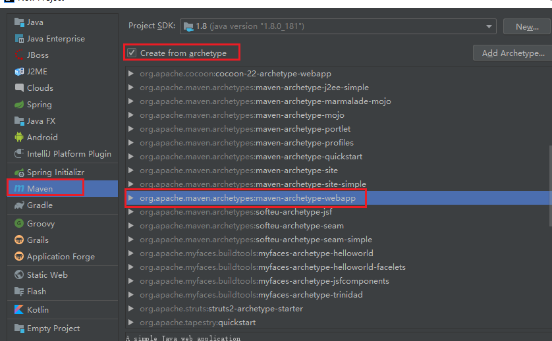
Task: Choose Gradle project type
Action: coord(63,205)
